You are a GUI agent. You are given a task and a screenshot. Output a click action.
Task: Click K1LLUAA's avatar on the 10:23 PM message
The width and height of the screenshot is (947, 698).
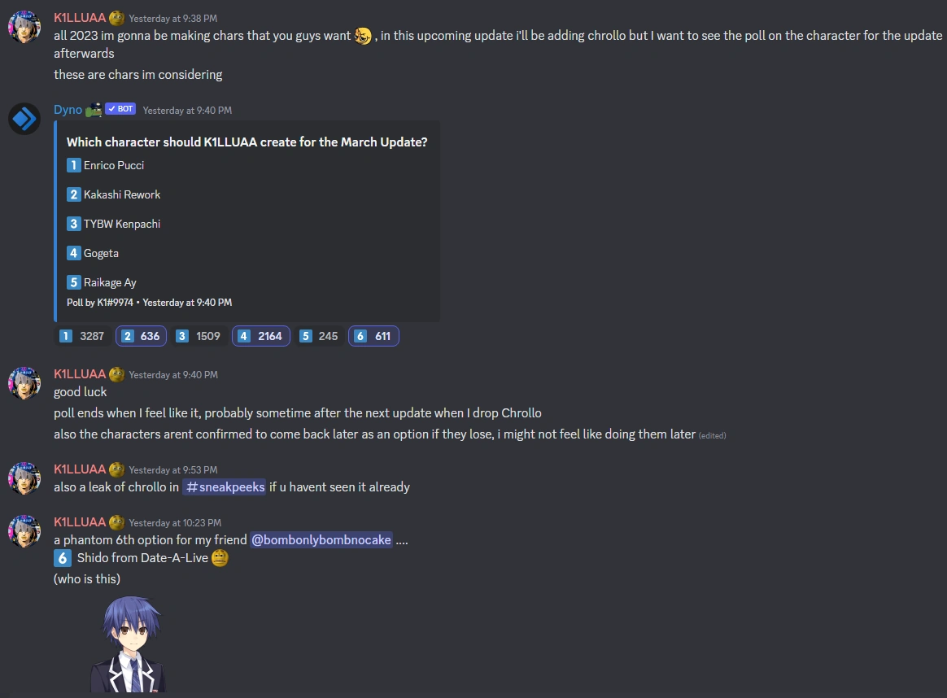[x=24, y=531]
